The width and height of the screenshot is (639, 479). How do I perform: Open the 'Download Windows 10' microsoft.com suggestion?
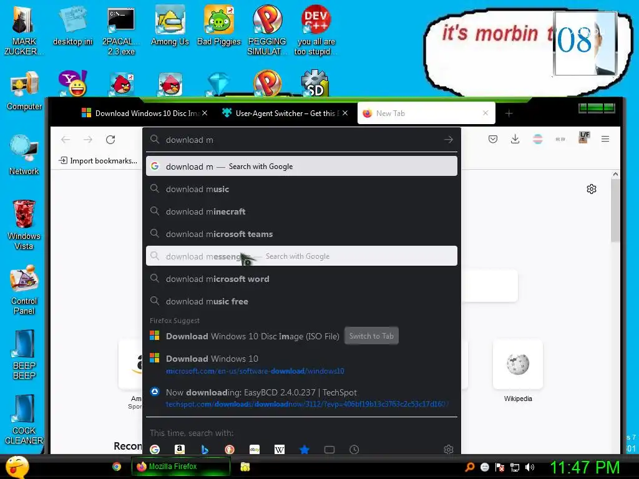pyautogui.click(x=301, y=364)
